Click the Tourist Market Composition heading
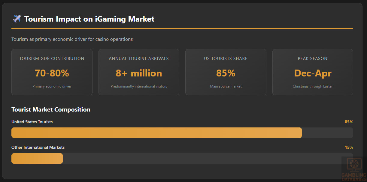 coord(51,110)
